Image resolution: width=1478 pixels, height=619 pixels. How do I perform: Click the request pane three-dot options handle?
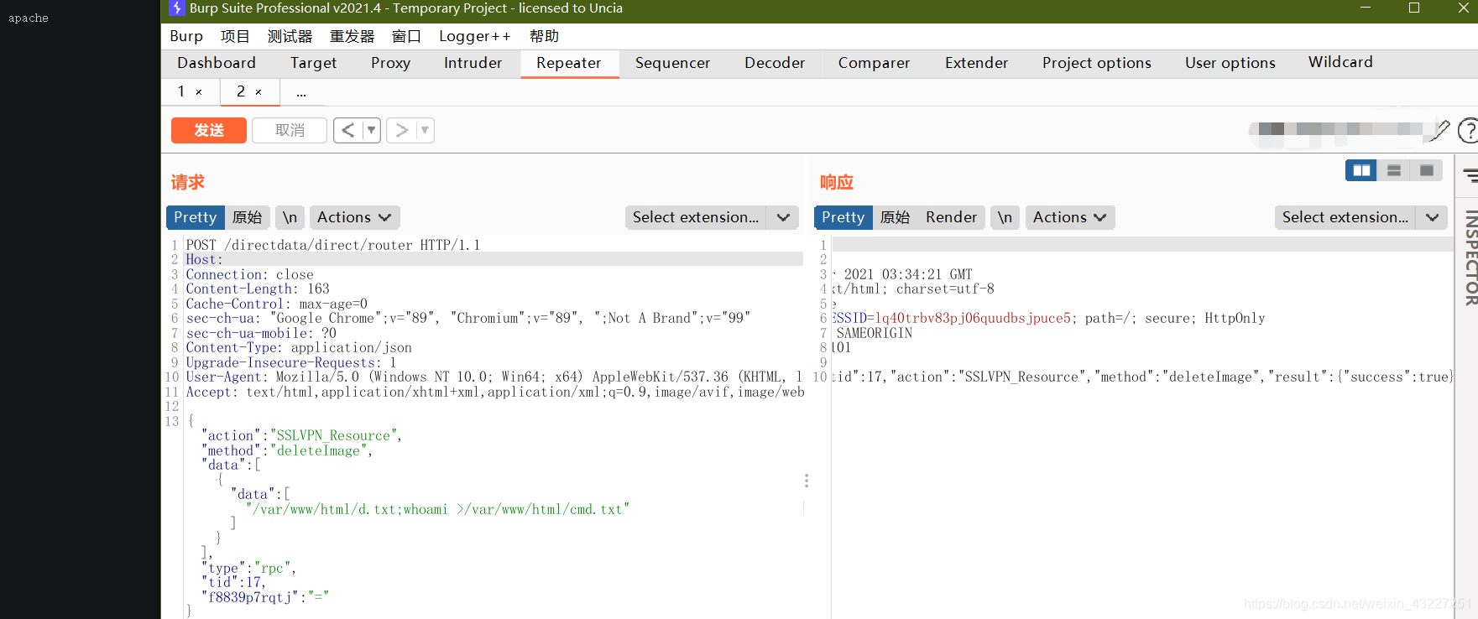pyautogui.click(x=807, y=481)
